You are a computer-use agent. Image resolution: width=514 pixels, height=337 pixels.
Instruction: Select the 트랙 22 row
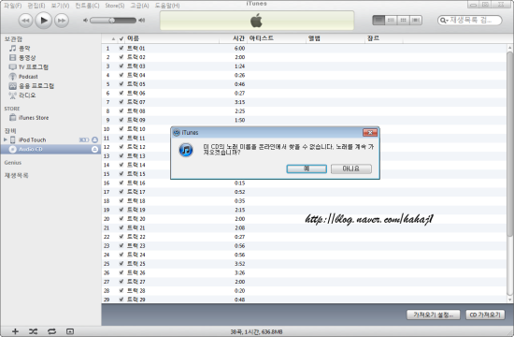(x=304, y=237)
